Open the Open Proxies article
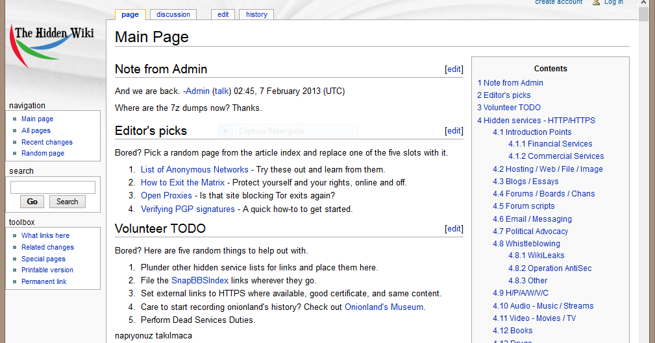The image size is (655, 343). click(166, 195)
